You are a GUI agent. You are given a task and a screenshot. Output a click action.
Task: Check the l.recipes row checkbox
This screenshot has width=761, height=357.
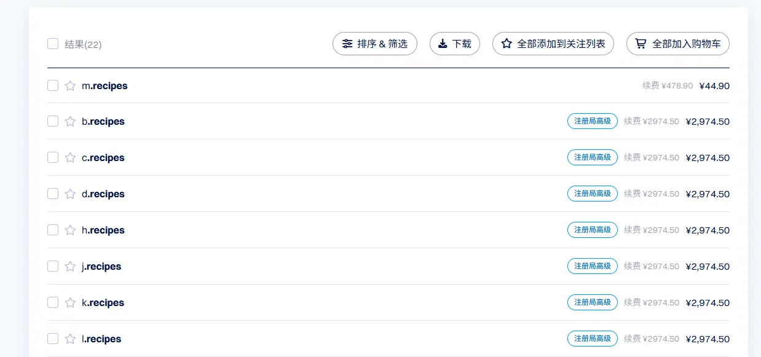pyautogui.click(x=53, y=339)
